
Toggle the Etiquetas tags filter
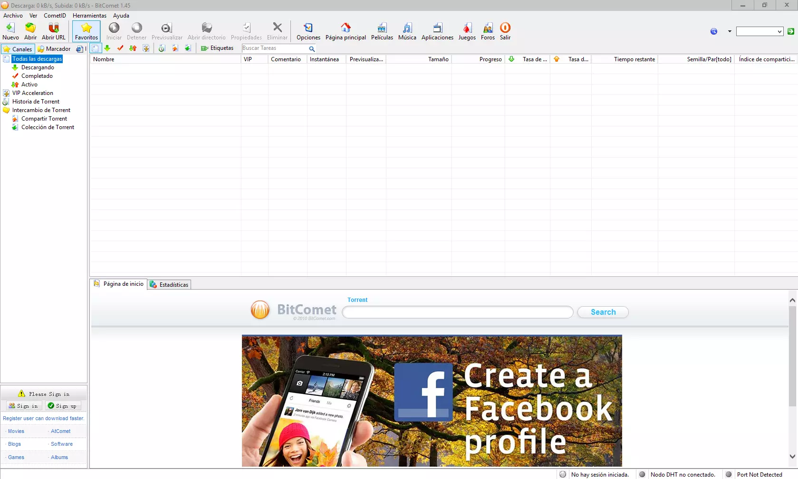point(217,48)
